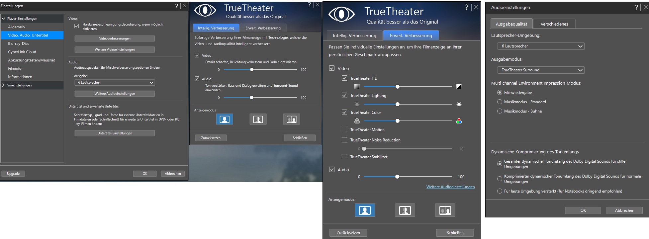Toggle Audio checkbox in small TrueTheater dialog

tap(197, 79)
